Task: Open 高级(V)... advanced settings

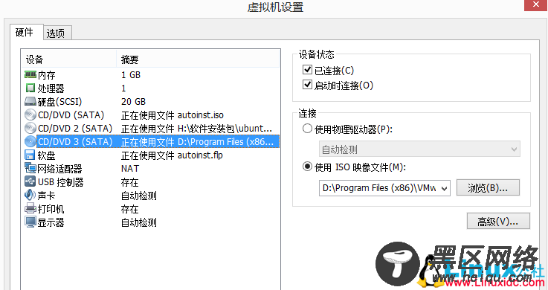Action: pyautogui.click(x=498, y=221)
